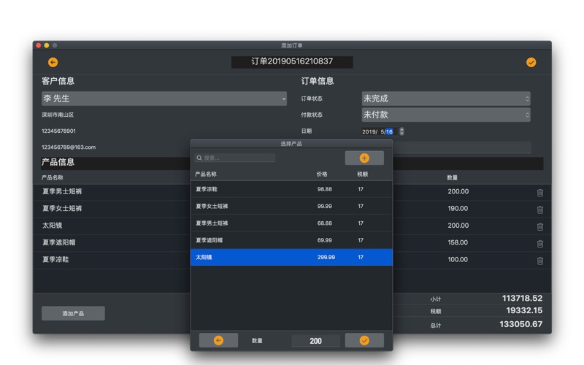Delete the 夏季凉鞋 order row
584x365 pixels.
tap(540, 260)
